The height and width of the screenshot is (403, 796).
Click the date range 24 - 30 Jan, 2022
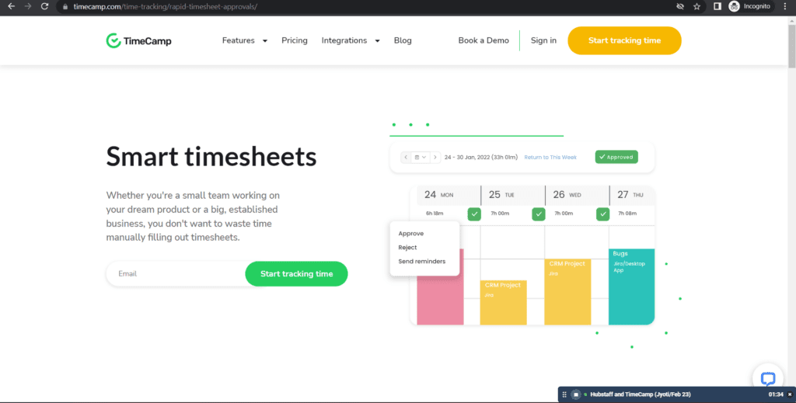click(x=480, y=157)
